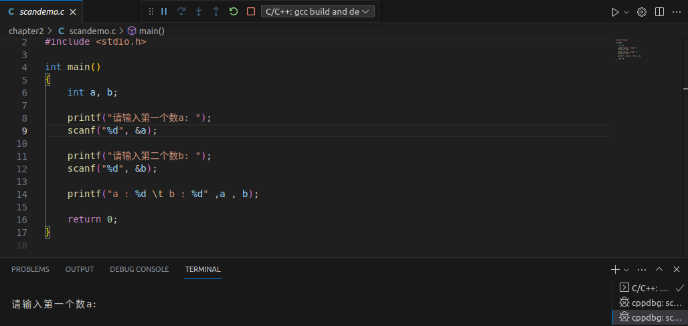The width and height of the screenshot is (688, 326).
Task: Switch to the PROBLEMS panel tab
Action: pos(30,269)
